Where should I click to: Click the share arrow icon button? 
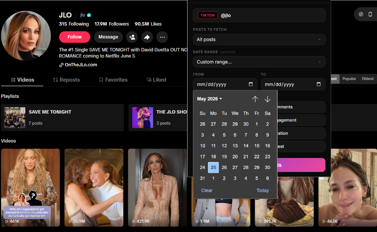point(147,37)
